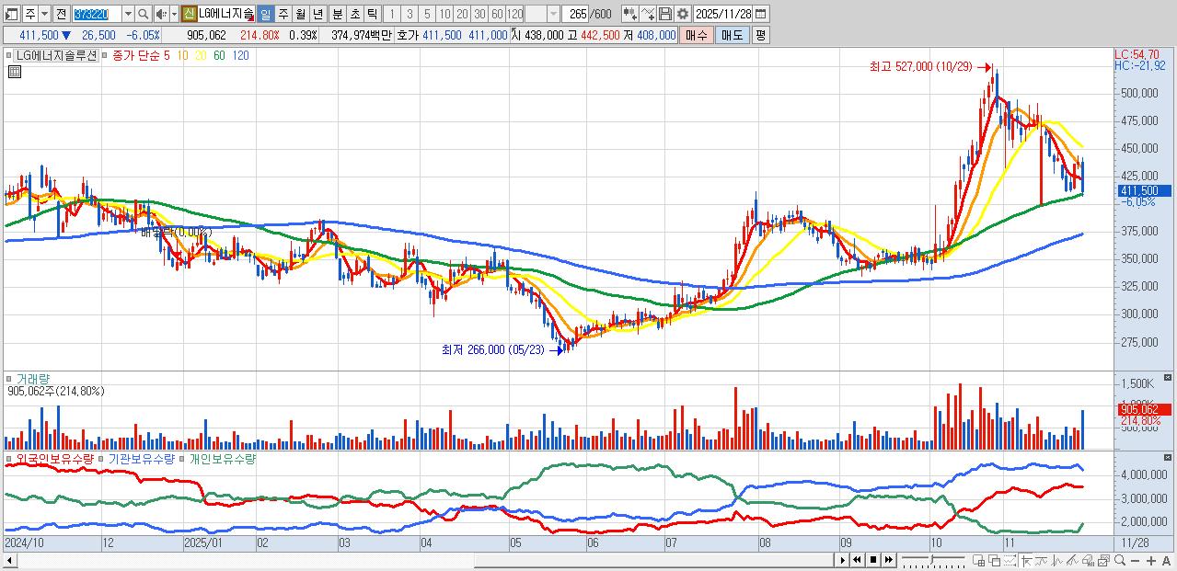
Task: Click the red 5 moving average label
Action: tap(167, 55)
